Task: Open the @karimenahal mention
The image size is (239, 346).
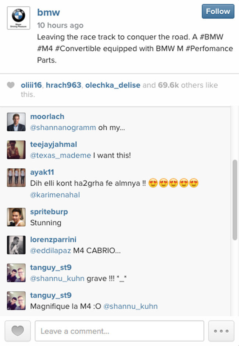Action: click(x=55, y=195)
